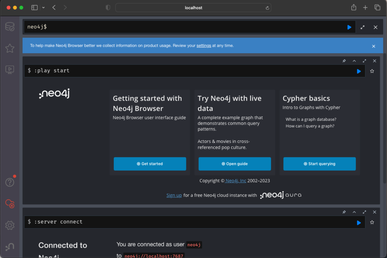Open Safari Share menu
This screenshot has height=258, width=387.
[x=354, y=8]
